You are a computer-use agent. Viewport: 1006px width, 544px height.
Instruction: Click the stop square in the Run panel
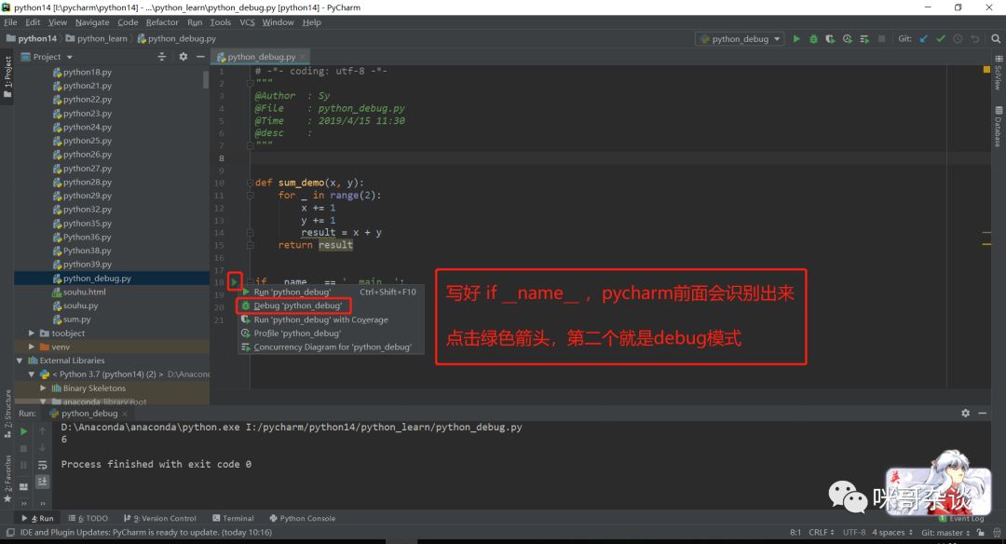click(23, 448)
